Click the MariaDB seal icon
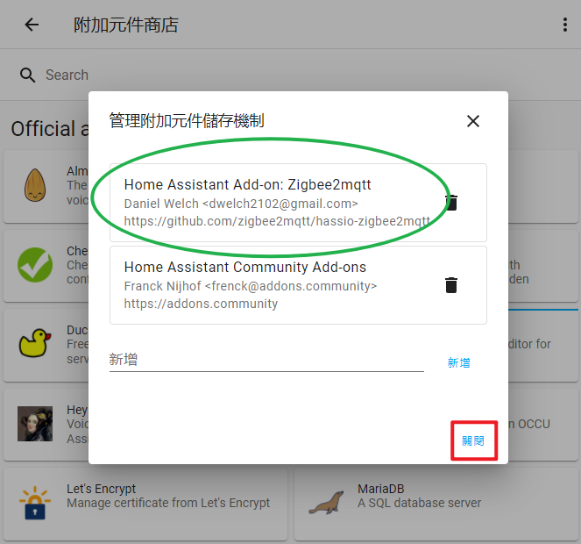Viewport: 581px width, 544px height. tap(326, 503)
